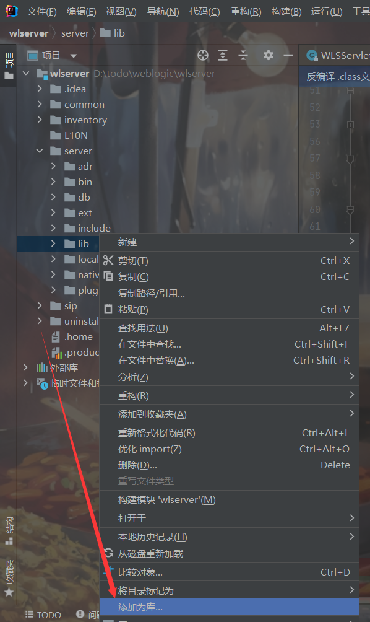This screenshot has height=622, width=370.
Task: Switch to the WLSServlet editor tab
Action: coord(337,56)
